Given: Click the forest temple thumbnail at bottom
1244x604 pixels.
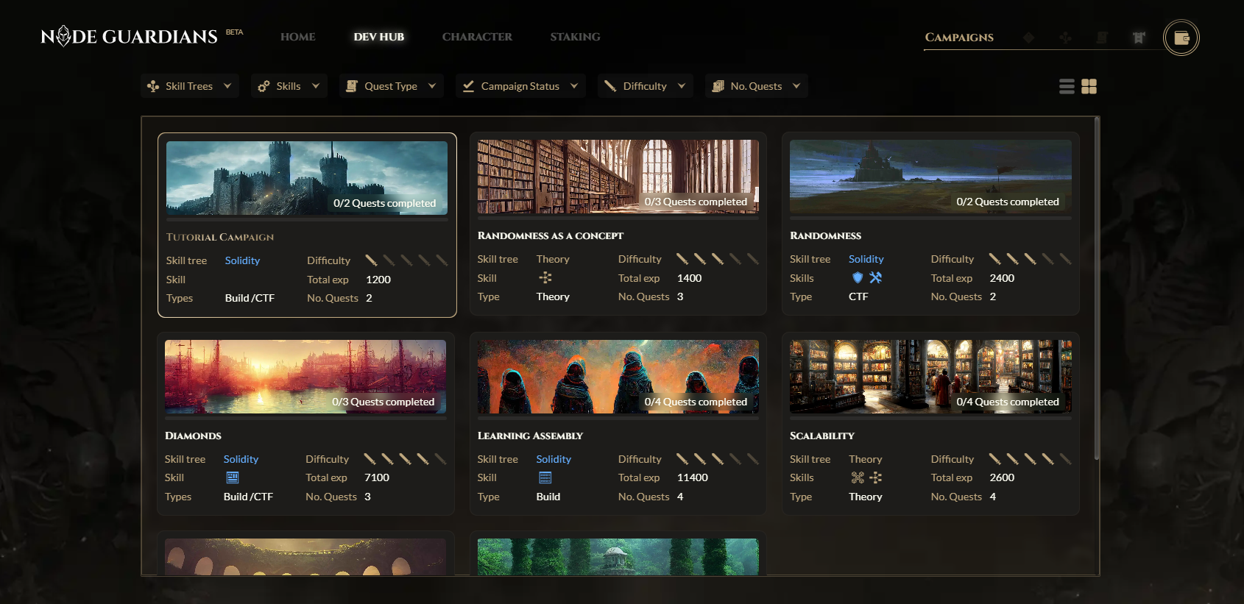Looking at the screenshot, I should (x=618, y=557).
